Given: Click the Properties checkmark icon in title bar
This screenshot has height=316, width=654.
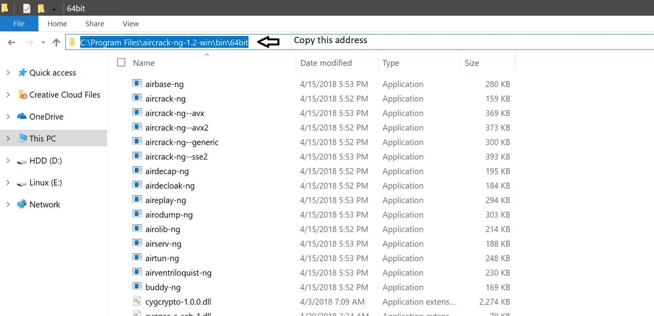Looking at the screenshot, I should (27, 8).
